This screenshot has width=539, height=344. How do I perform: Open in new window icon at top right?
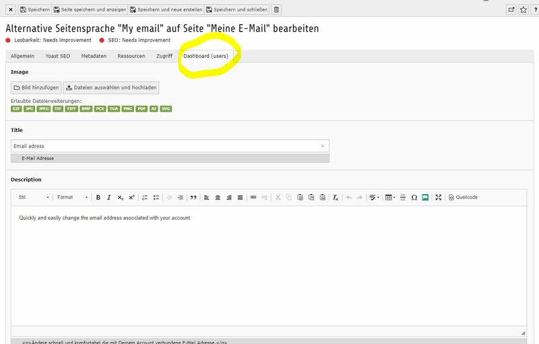(511, 9)
